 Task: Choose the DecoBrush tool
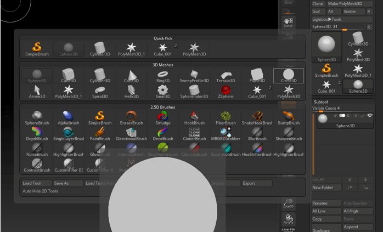point(163,134)
